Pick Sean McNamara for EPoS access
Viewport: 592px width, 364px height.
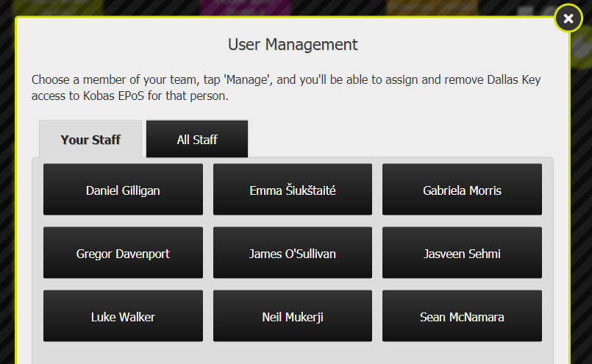click(462, 316)
